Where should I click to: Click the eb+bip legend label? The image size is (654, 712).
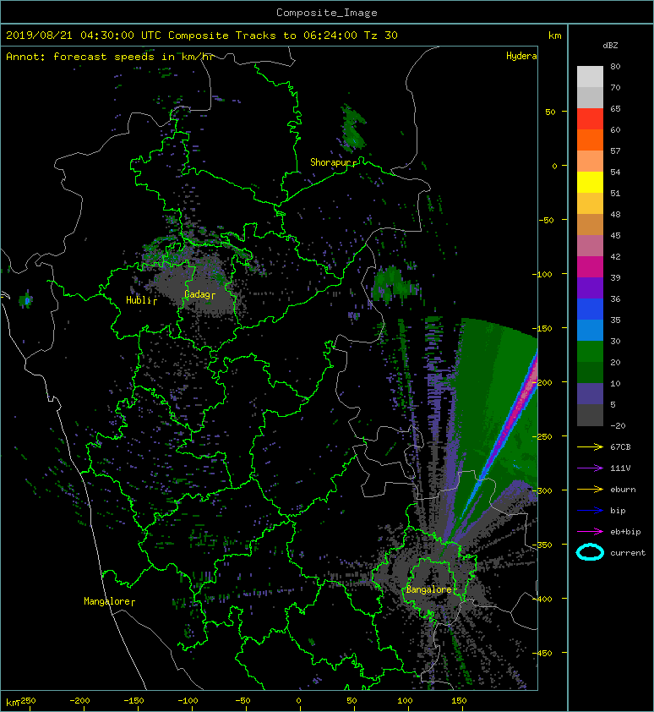tap(625, 532)
